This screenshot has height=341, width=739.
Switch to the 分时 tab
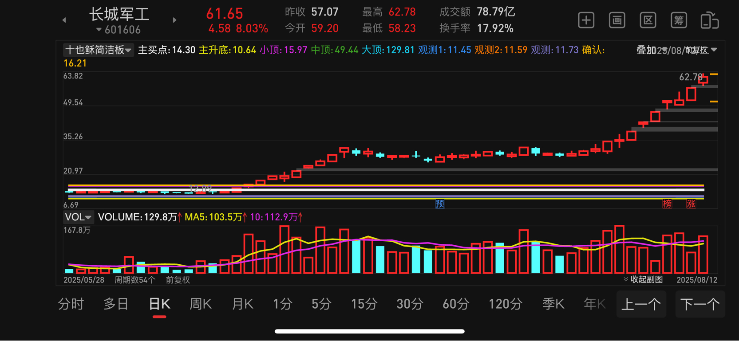tap(71, 304)
